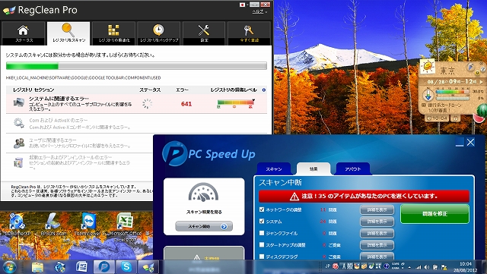Select the Com and ActiveX errors row
Image resolution: width=487 pixels, height=274 pixels.
(136, 124)
